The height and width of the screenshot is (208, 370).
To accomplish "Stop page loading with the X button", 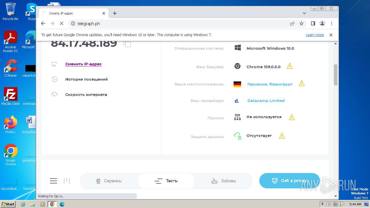I will [61, 23].
